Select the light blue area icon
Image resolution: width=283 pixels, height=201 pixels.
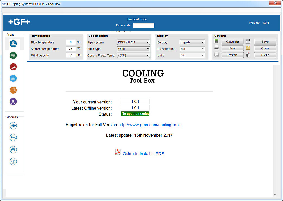pos(13,78)
